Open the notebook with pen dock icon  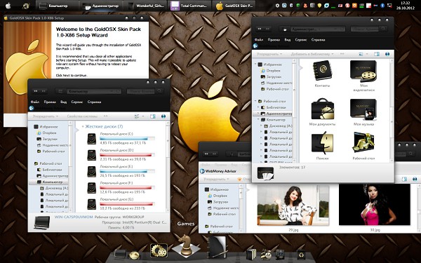click(x=218, y=248)
